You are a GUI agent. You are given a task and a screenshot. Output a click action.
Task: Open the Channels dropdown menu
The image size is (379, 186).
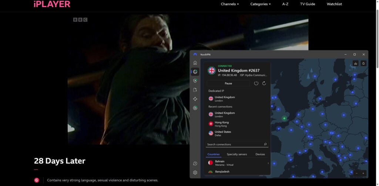pos(229,4)
